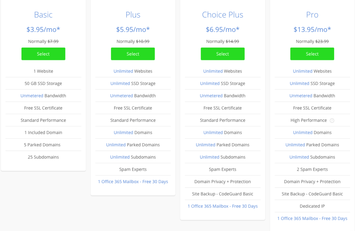Select the Choice Plus hosting plan
This screenshot has width=355, height=231.
click(223, 54)
